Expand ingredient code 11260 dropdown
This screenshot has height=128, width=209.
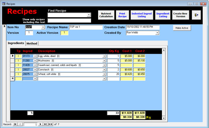pyautogui.click(x=35, y=61)
